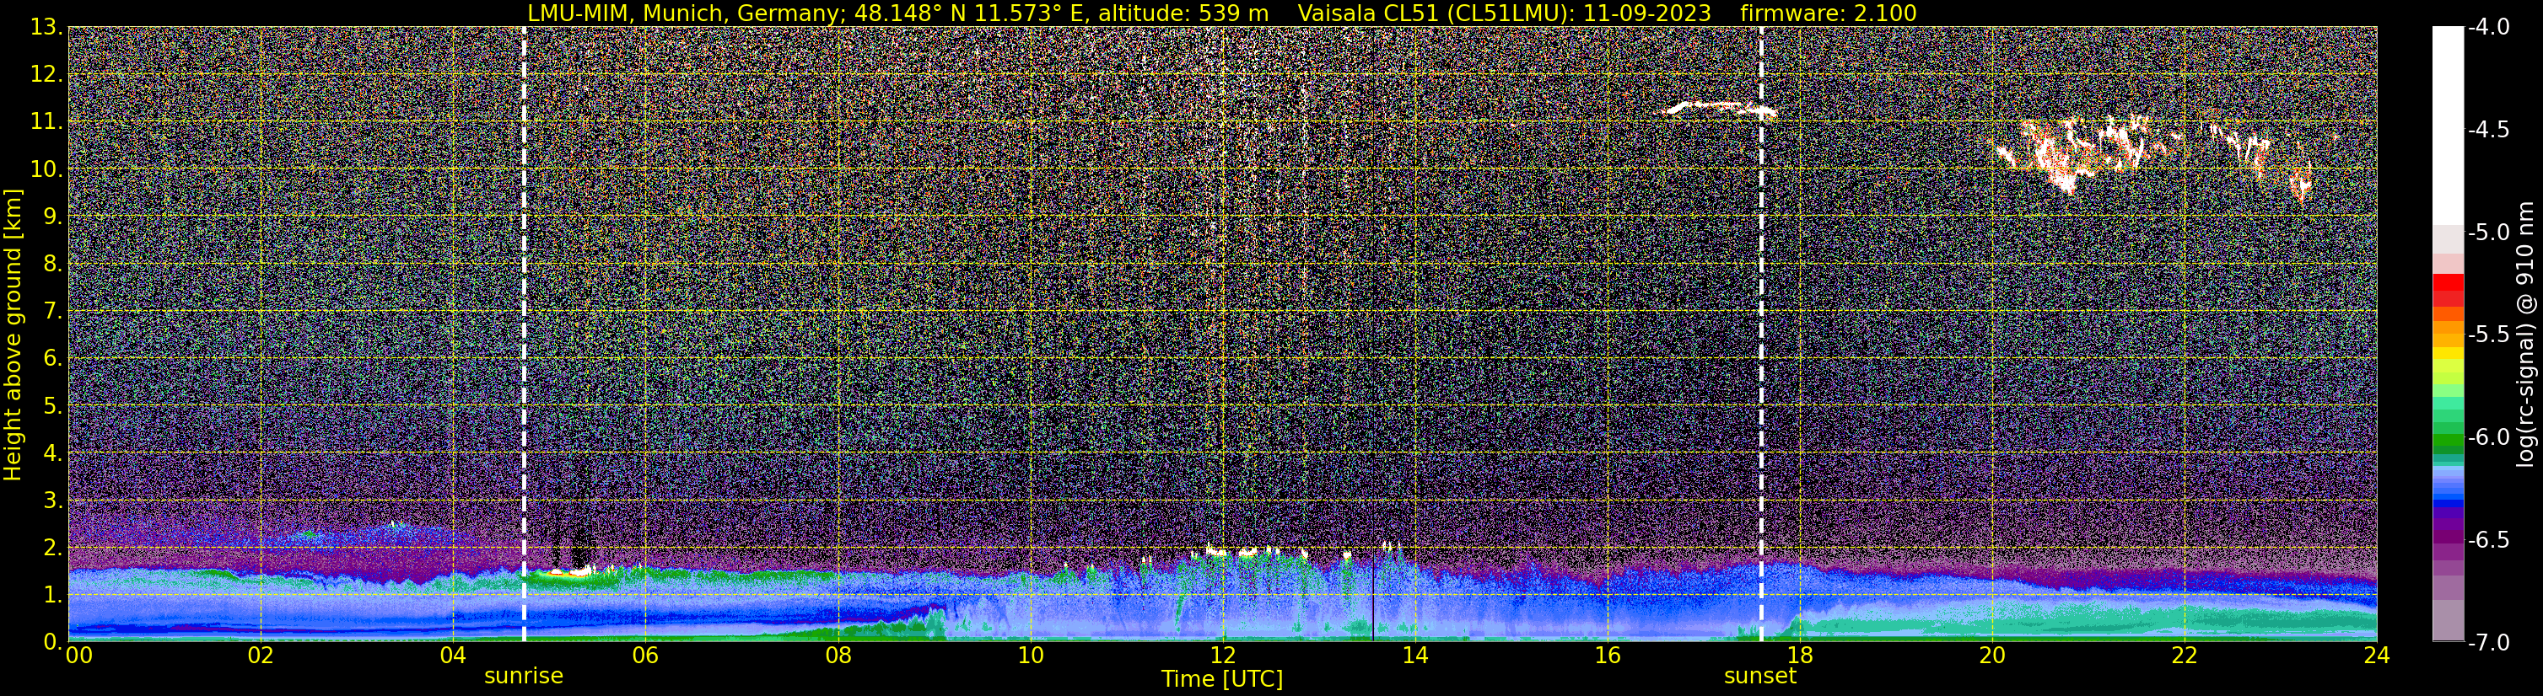Pick the bright red band in the colorbar
The width and height of the screenshot is (2543, 696).
2449,282
